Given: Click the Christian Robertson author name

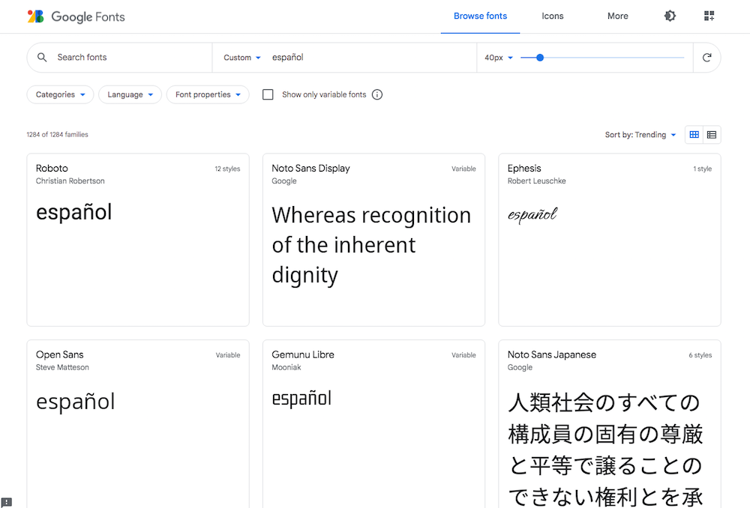Looking at the screenshot, I should pyautogui.click(x=70, y=181).
